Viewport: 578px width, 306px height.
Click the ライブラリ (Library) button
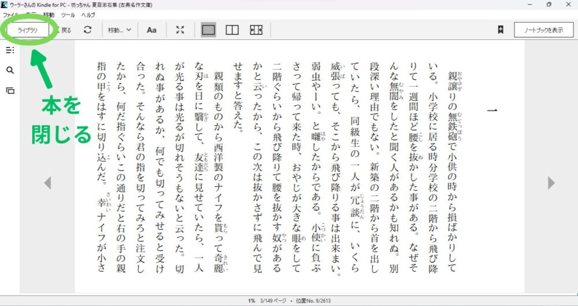tap(28, 30)
